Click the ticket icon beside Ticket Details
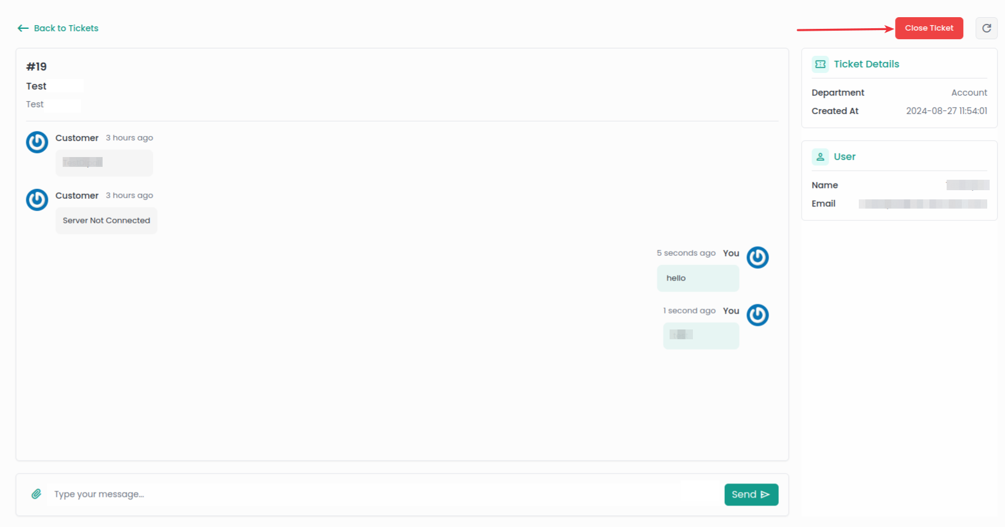Image resolution: width=1005 pixels, height=527 pixels. coord(820,64)
